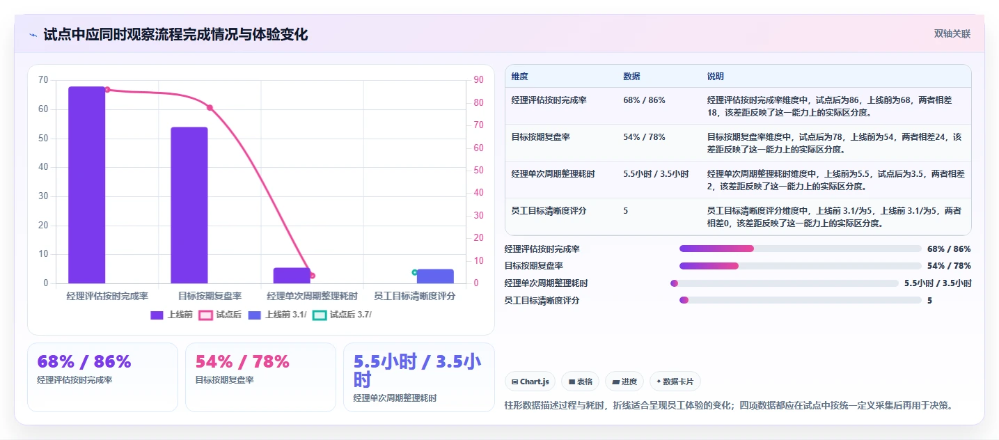Click the 54% / 78% progress bar

pyautogui.click(x=801, y=266)
